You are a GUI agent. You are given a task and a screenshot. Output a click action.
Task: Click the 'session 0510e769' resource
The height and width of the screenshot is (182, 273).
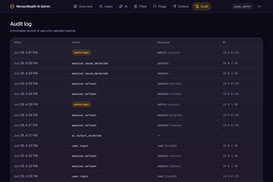pos(169,115)
